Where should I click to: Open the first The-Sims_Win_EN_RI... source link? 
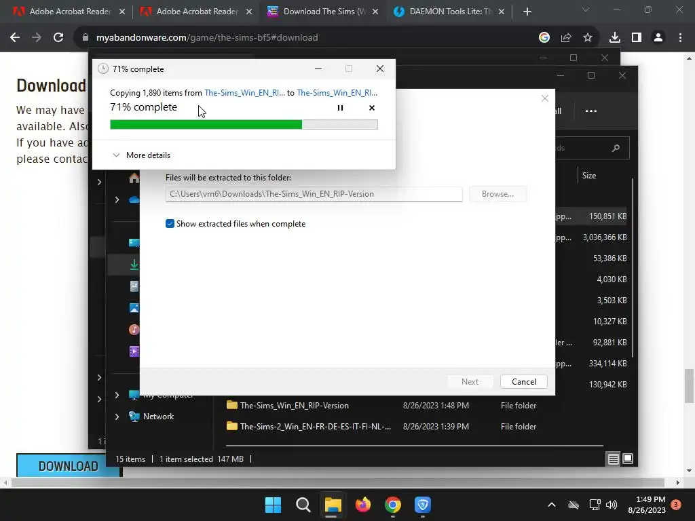244,92
